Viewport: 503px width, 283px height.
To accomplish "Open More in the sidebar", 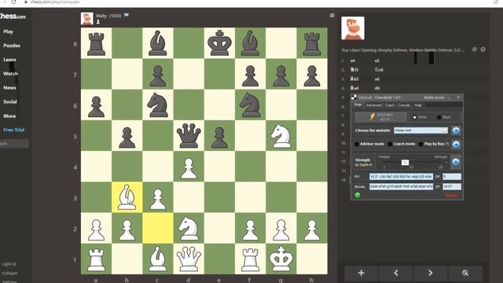I will point(9,116).
